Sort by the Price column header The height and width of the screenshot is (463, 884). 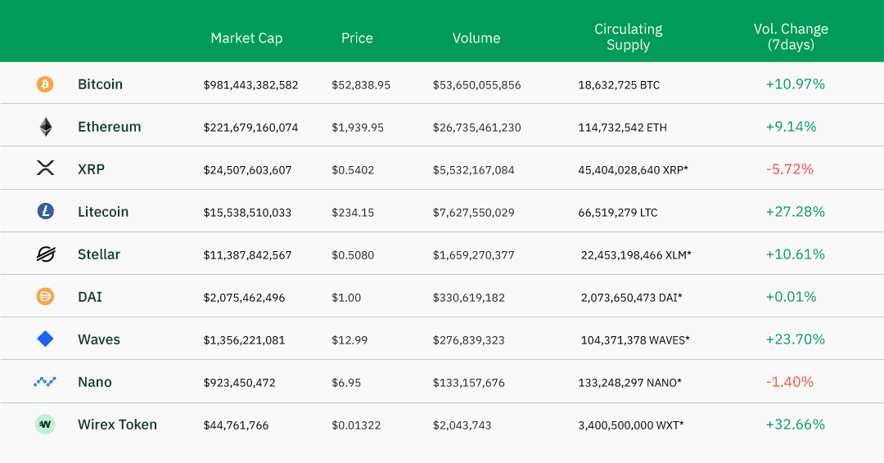coord(357,38)
